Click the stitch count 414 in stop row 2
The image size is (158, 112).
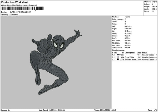pyautogui.click(x=122, y=57)
